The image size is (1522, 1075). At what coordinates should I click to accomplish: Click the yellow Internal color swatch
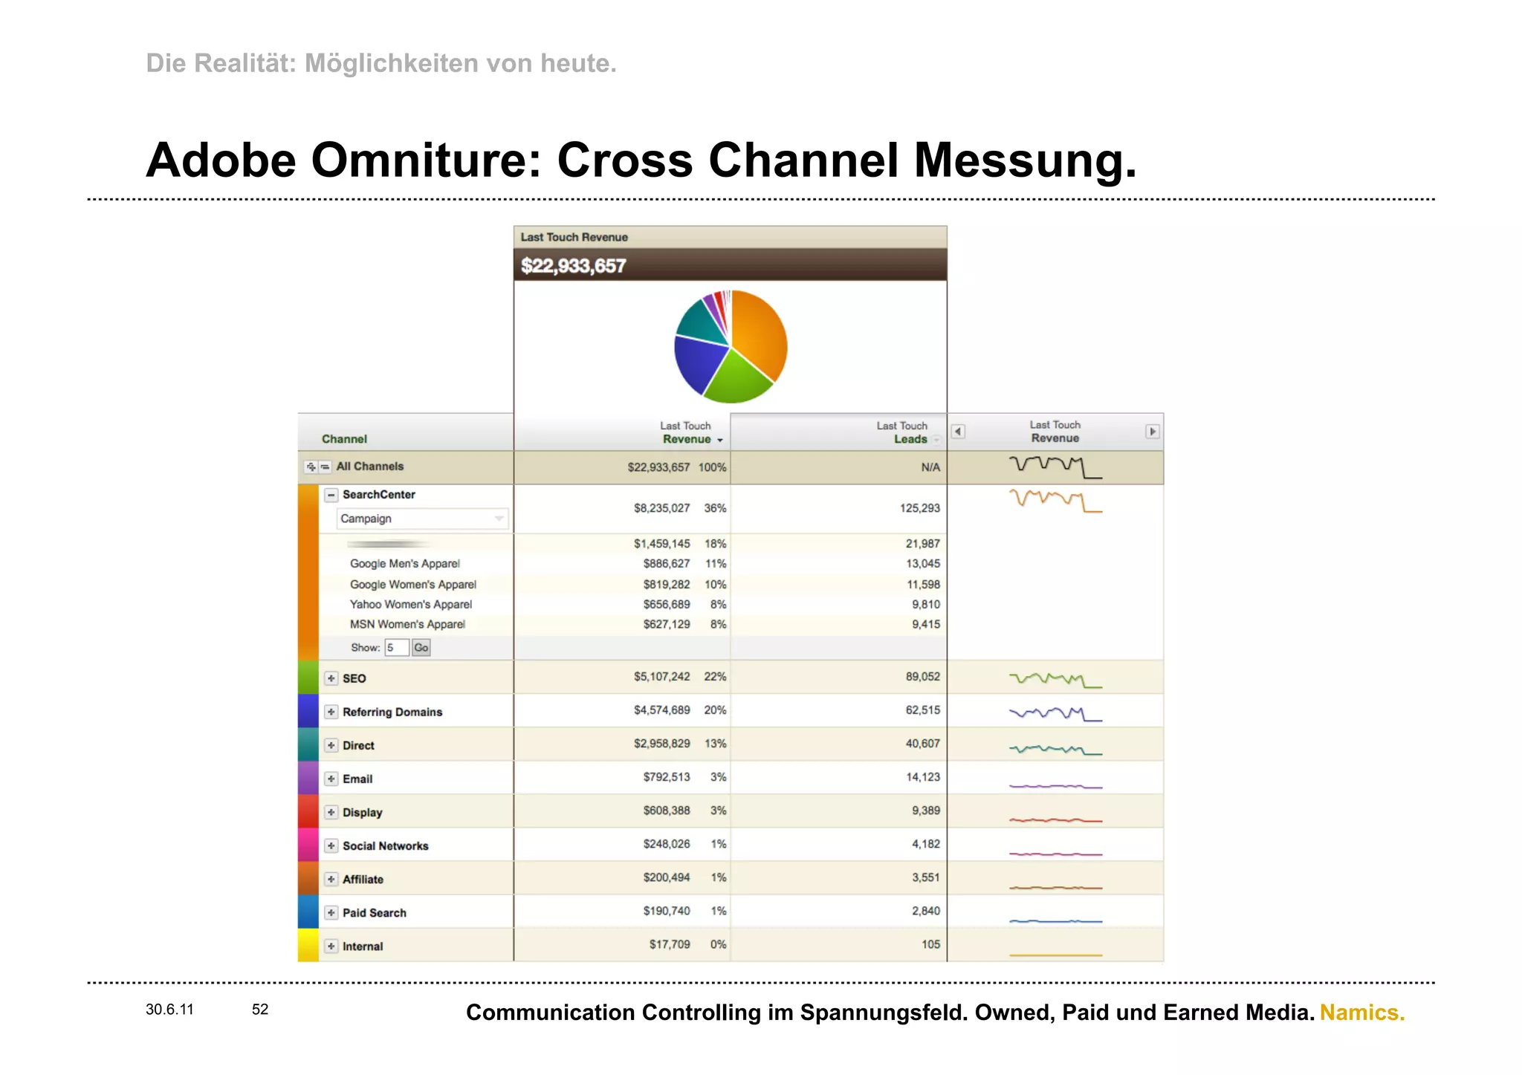308,944
